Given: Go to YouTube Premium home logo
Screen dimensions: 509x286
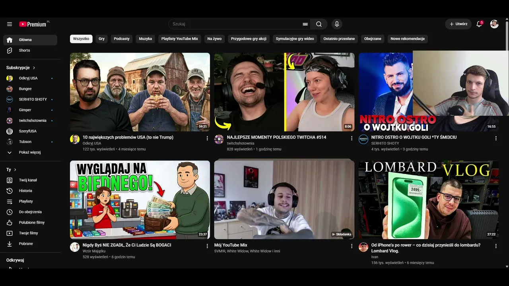Looking at the screenshot, I should click(33, 24).
